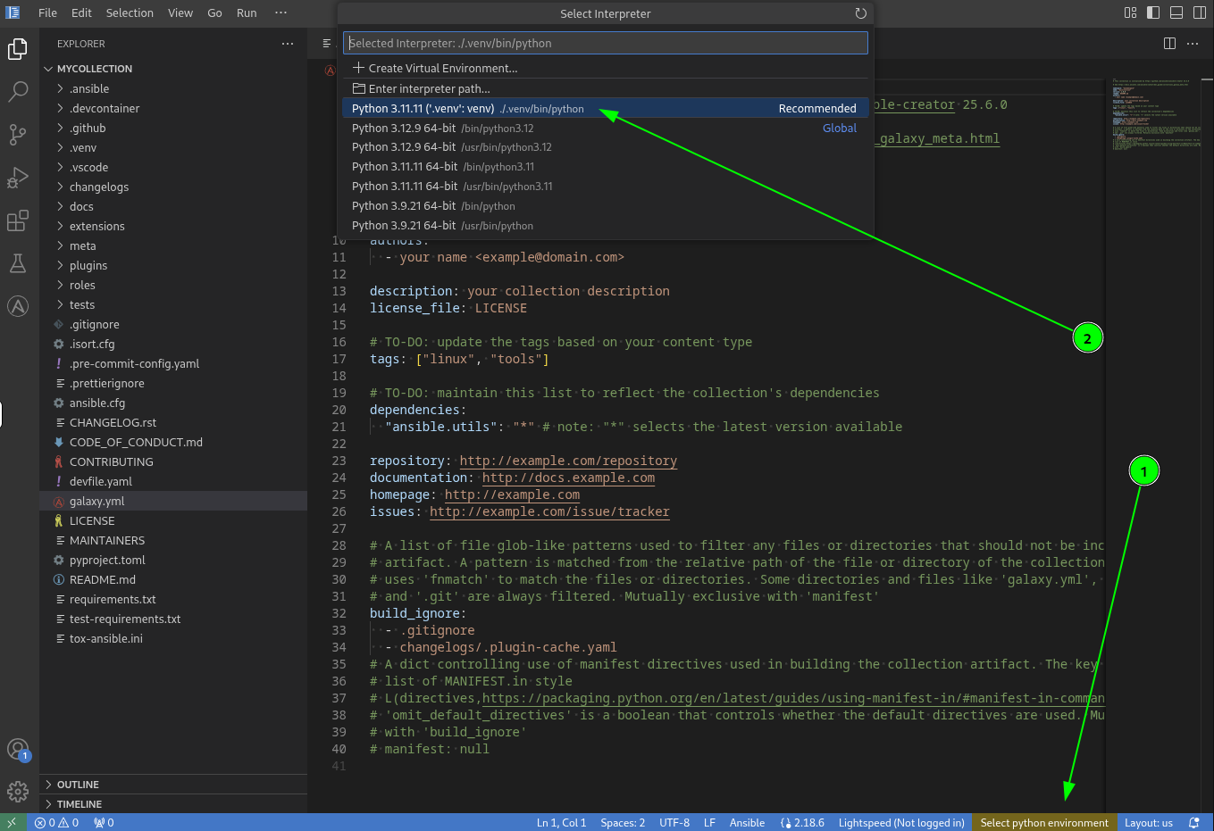1214x831 pixels.
Task: Click Lightspeed (Not logged in) status item
Action: (x=901, y=823)
